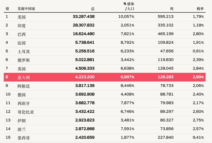Click the 总 total column header

tap(93, 8)
